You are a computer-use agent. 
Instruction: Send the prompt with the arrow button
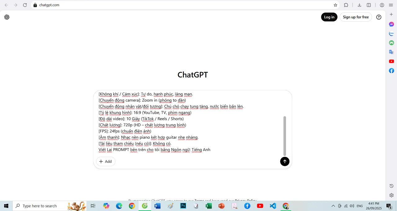pos(285,161)
